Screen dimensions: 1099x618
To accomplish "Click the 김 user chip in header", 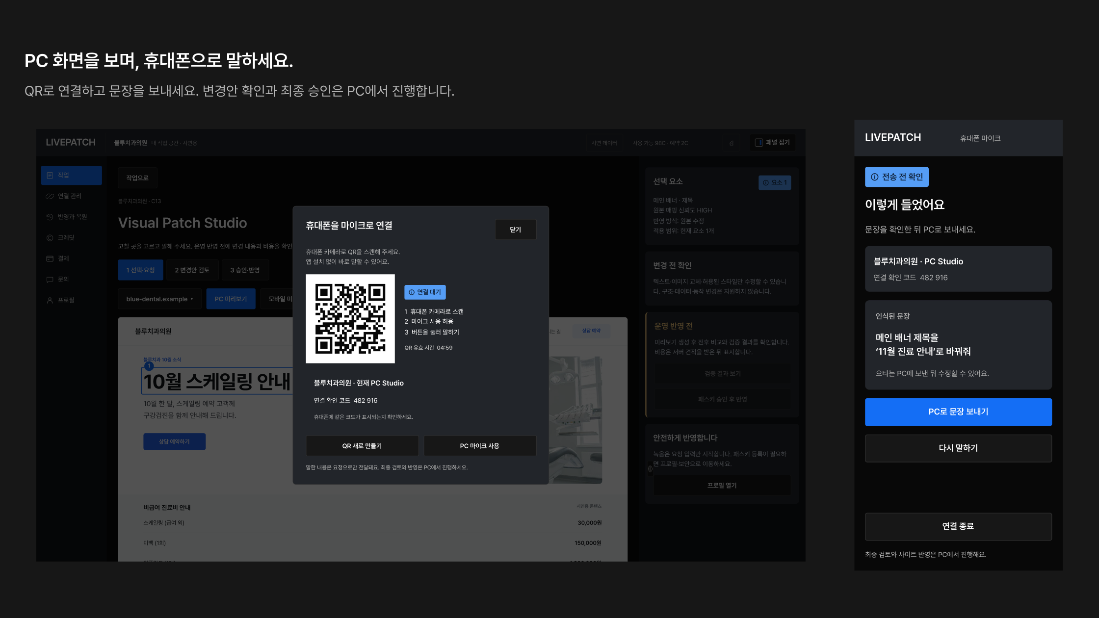I will click(731, 143).
